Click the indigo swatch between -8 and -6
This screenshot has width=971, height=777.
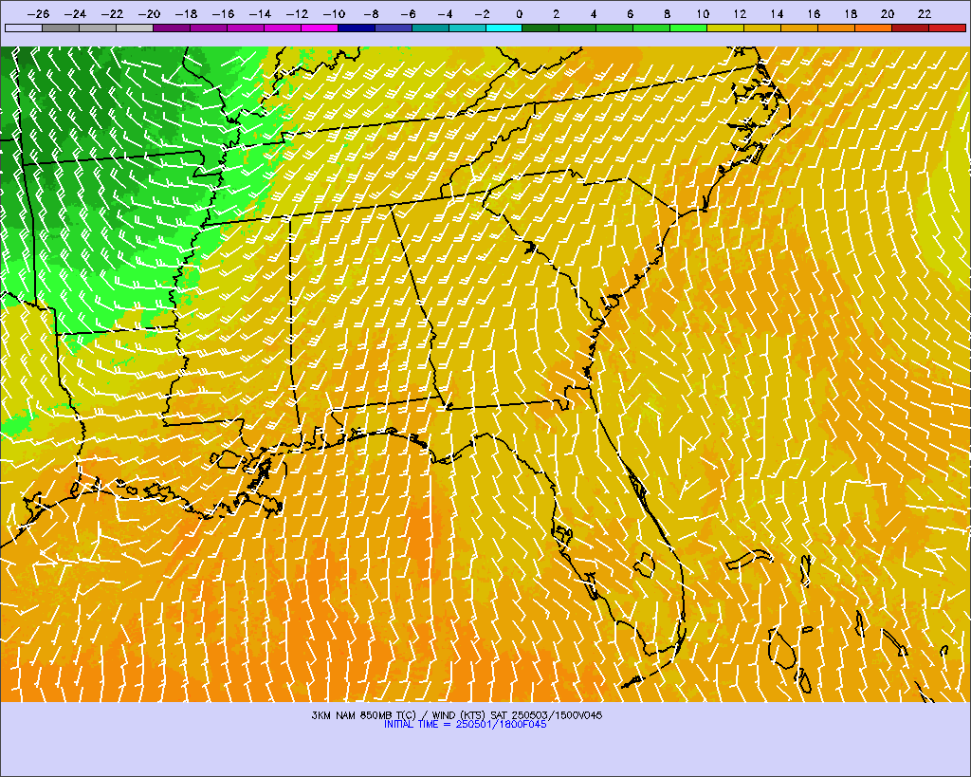tap(394, 28)
